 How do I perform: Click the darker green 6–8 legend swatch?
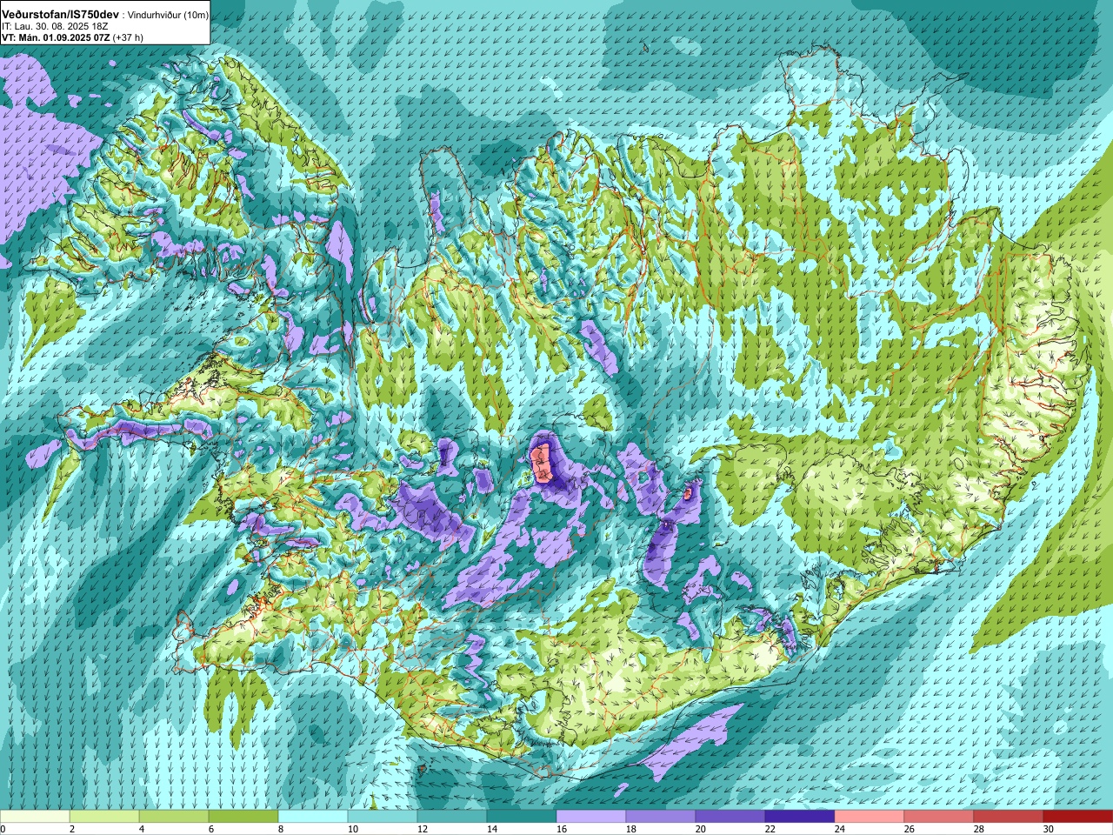[243, 817]
